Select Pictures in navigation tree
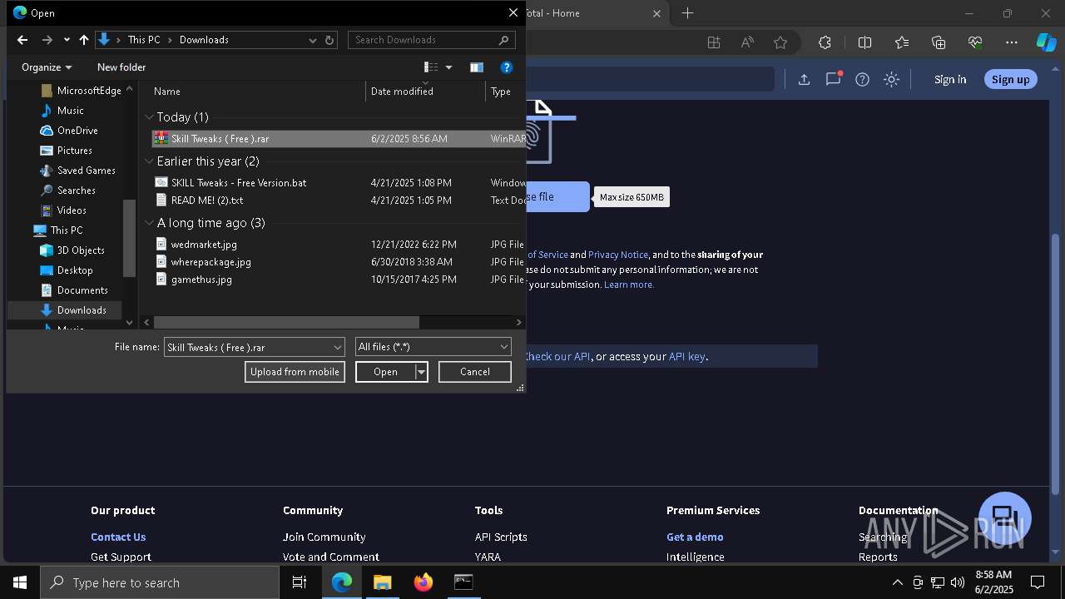Screen dimensions: 1065x599 click(x=66, y=151)
